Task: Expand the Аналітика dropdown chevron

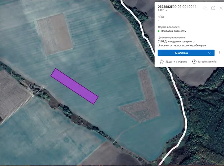Action: click(210, 53)
